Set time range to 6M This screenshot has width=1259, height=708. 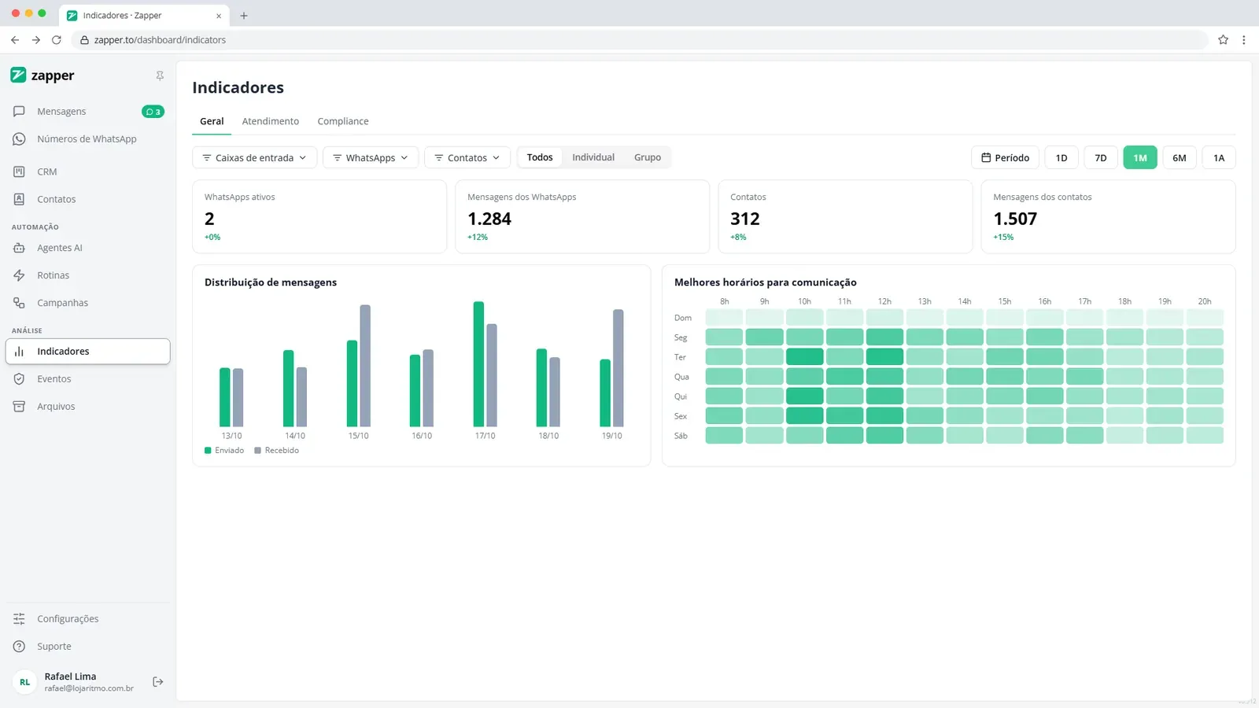1180,158
